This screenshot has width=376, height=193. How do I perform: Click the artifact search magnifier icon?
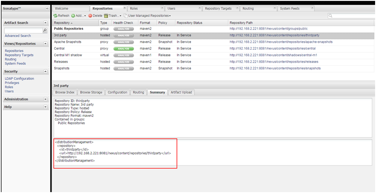[x=45, y=30]
